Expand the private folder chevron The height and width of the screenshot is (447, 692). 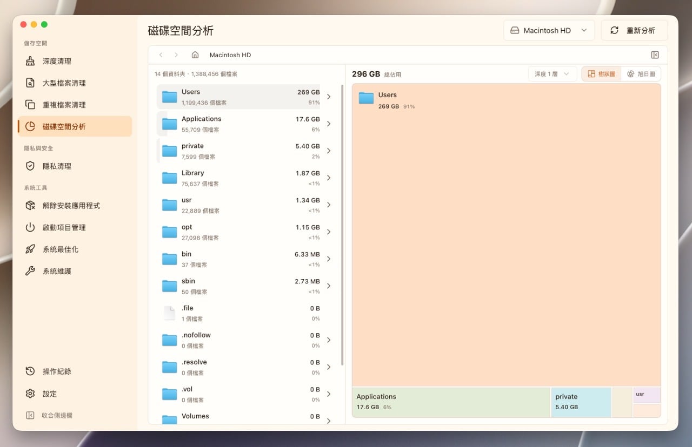(x=329, y=151)
